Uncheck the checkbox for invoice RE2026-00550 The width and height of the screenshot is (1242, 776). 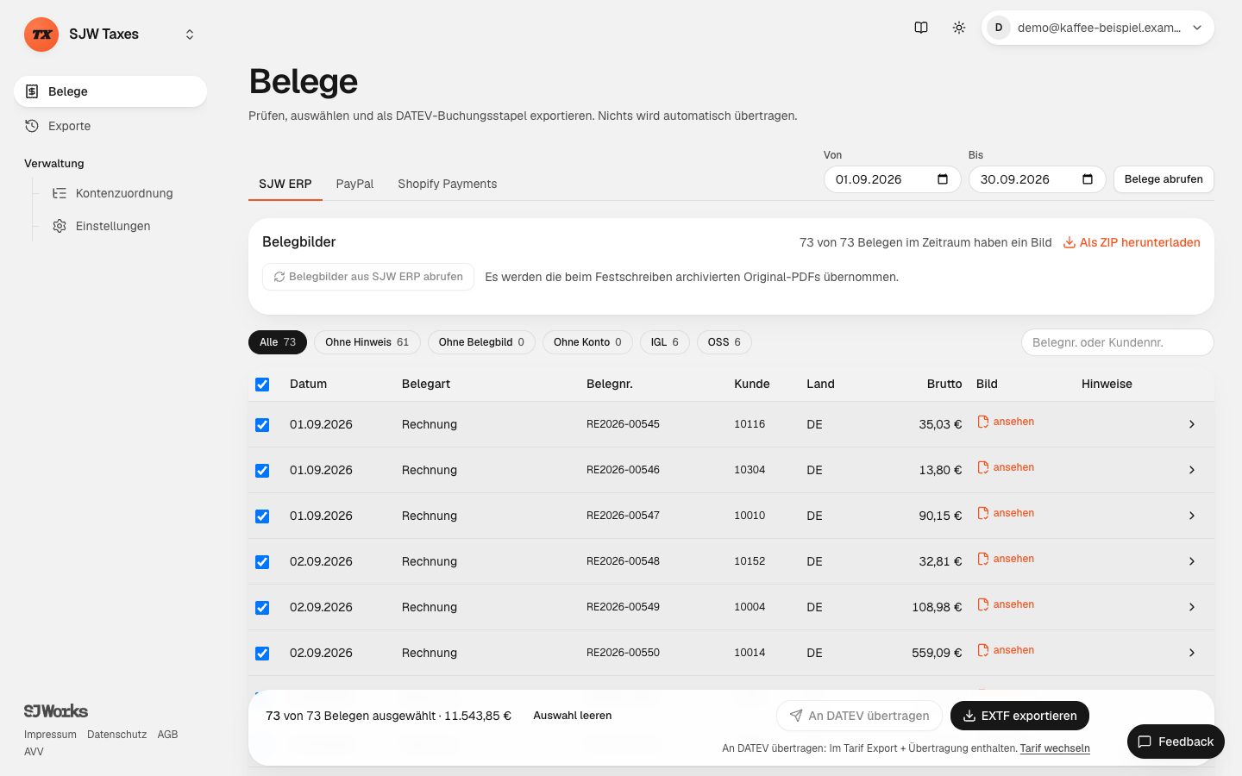tap(262, 654)
